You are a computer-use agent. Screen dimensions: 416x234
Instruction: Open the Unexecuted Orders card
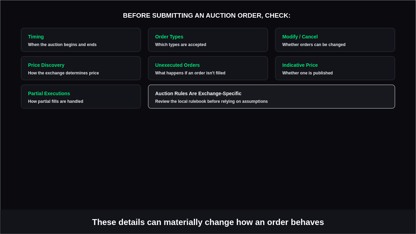208,68
